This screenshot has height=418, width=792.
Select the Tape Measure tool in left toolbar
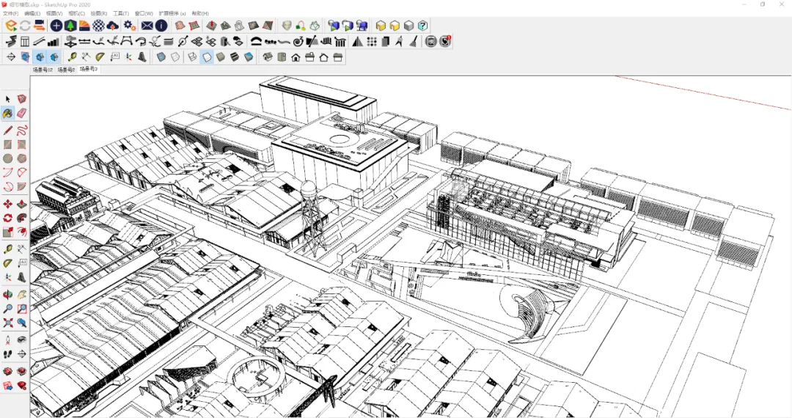[7, 249]
